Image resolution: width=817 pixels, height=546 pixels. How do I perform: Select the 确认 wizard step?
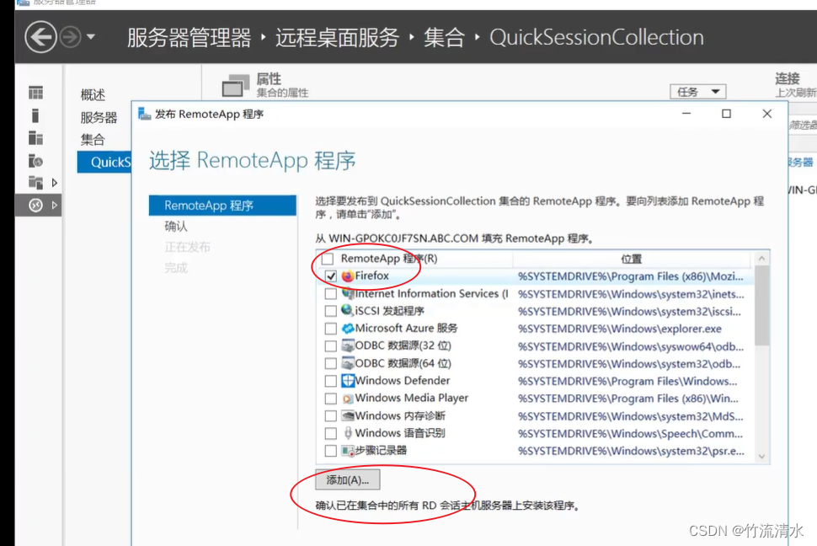pyautogui.click(x=175, y=227)
